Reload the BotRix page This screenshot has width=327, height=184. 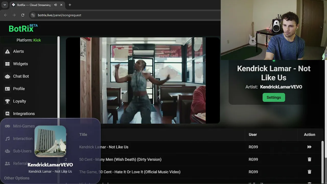(23, 15)
